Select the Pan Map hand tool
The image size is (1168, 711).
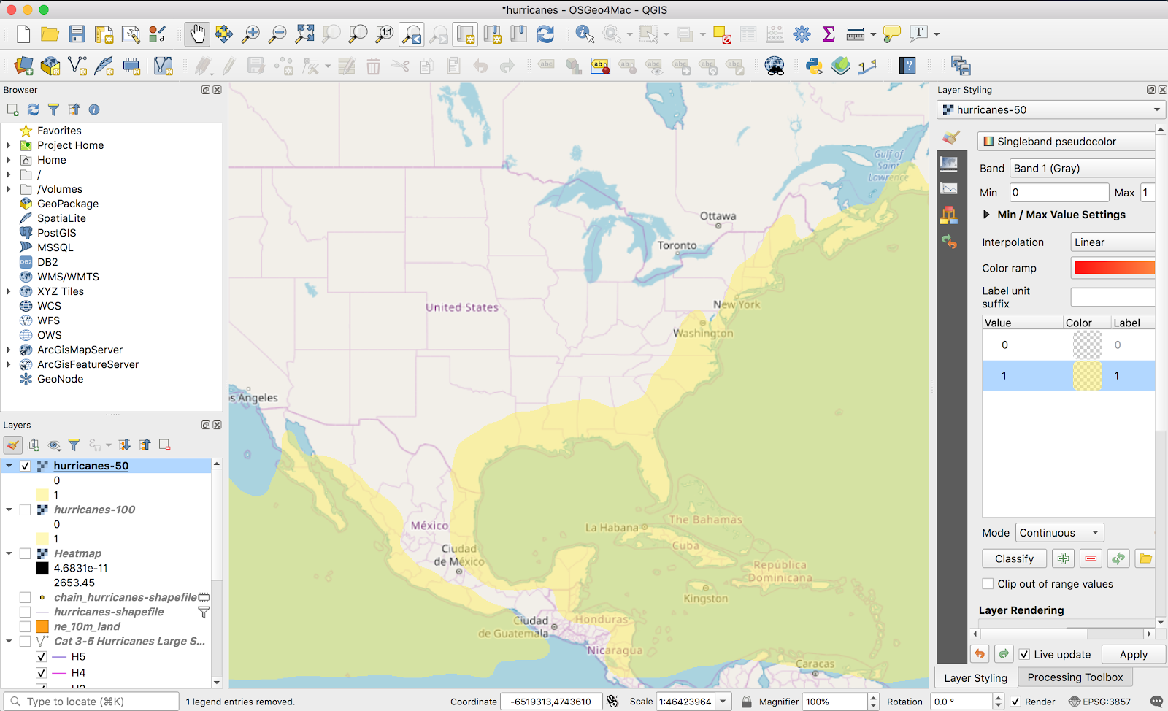tap(197, 34)
